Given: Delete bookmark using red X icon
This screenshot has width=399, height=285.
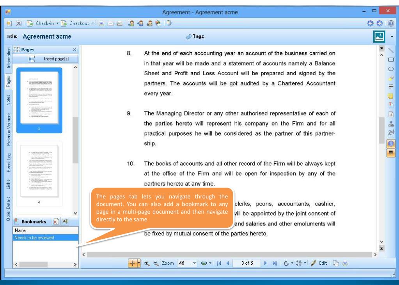Looking at the screenshot, I should pos(56,221).
